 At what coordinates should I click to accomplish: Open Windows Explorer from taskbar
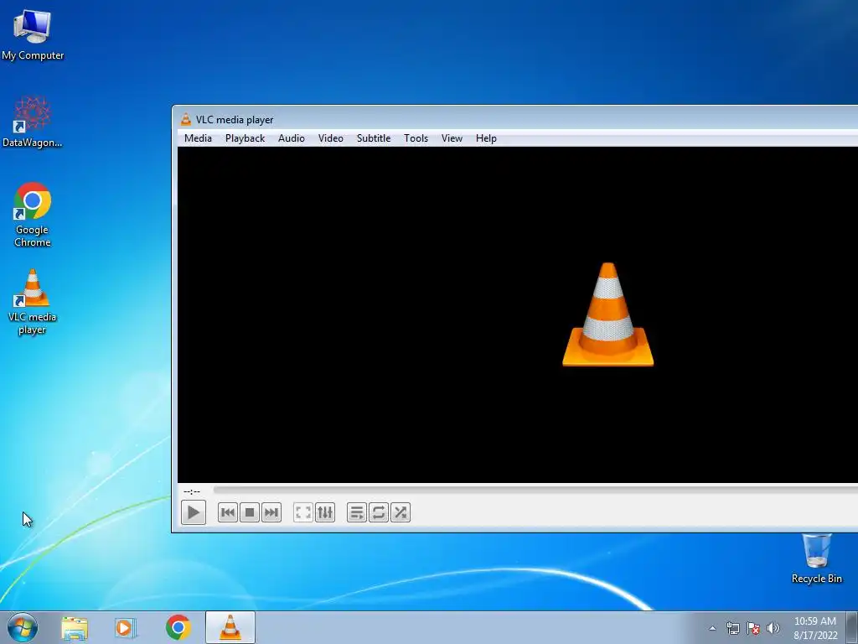[x=75, y=628]
